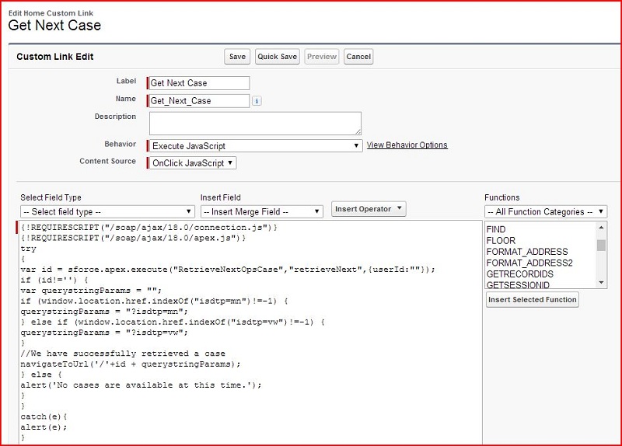Open the View Behavior Options link
The height and width of the screenshot is (446, 622).
pyautogui.click(x=407, y=145)
